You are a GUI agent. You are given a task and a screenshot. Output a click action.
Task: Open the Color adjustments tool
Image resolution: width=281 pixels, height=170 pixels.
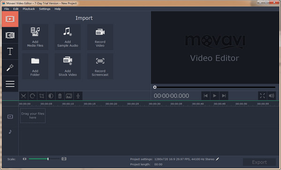51,96
